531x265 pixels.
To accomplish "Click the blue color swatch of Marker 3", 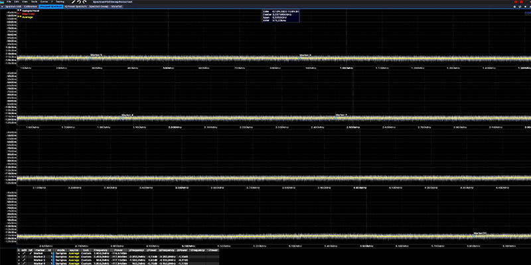I will click(53, 260).
